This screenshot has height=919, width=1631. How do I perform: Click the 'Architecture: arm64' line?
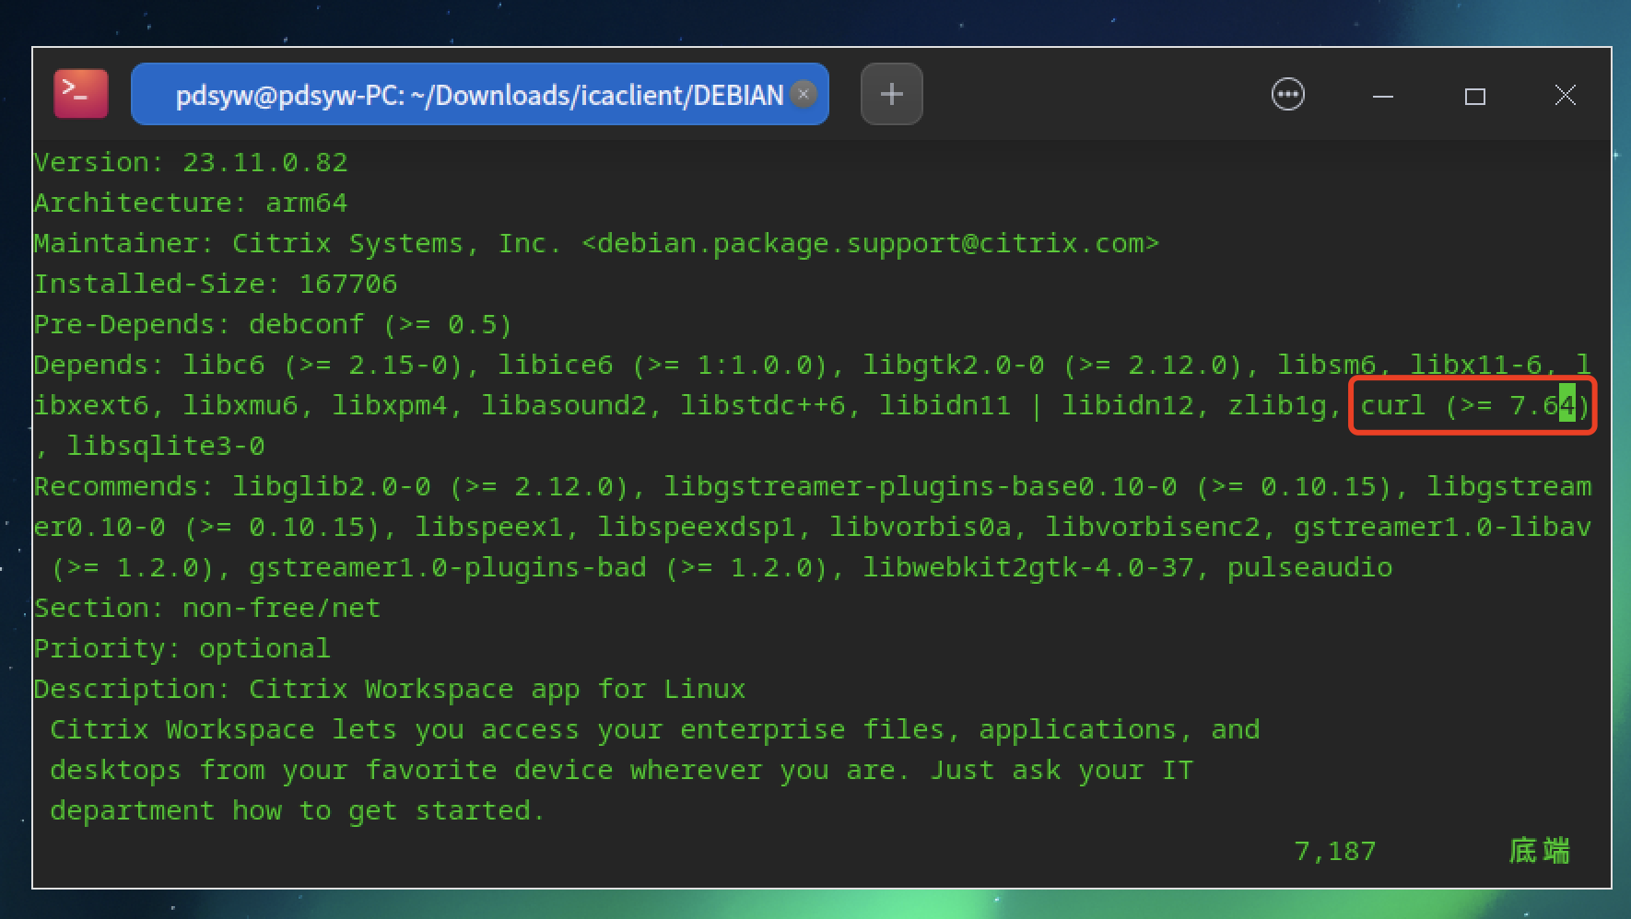pyautogui.click(x=191, y=204)
